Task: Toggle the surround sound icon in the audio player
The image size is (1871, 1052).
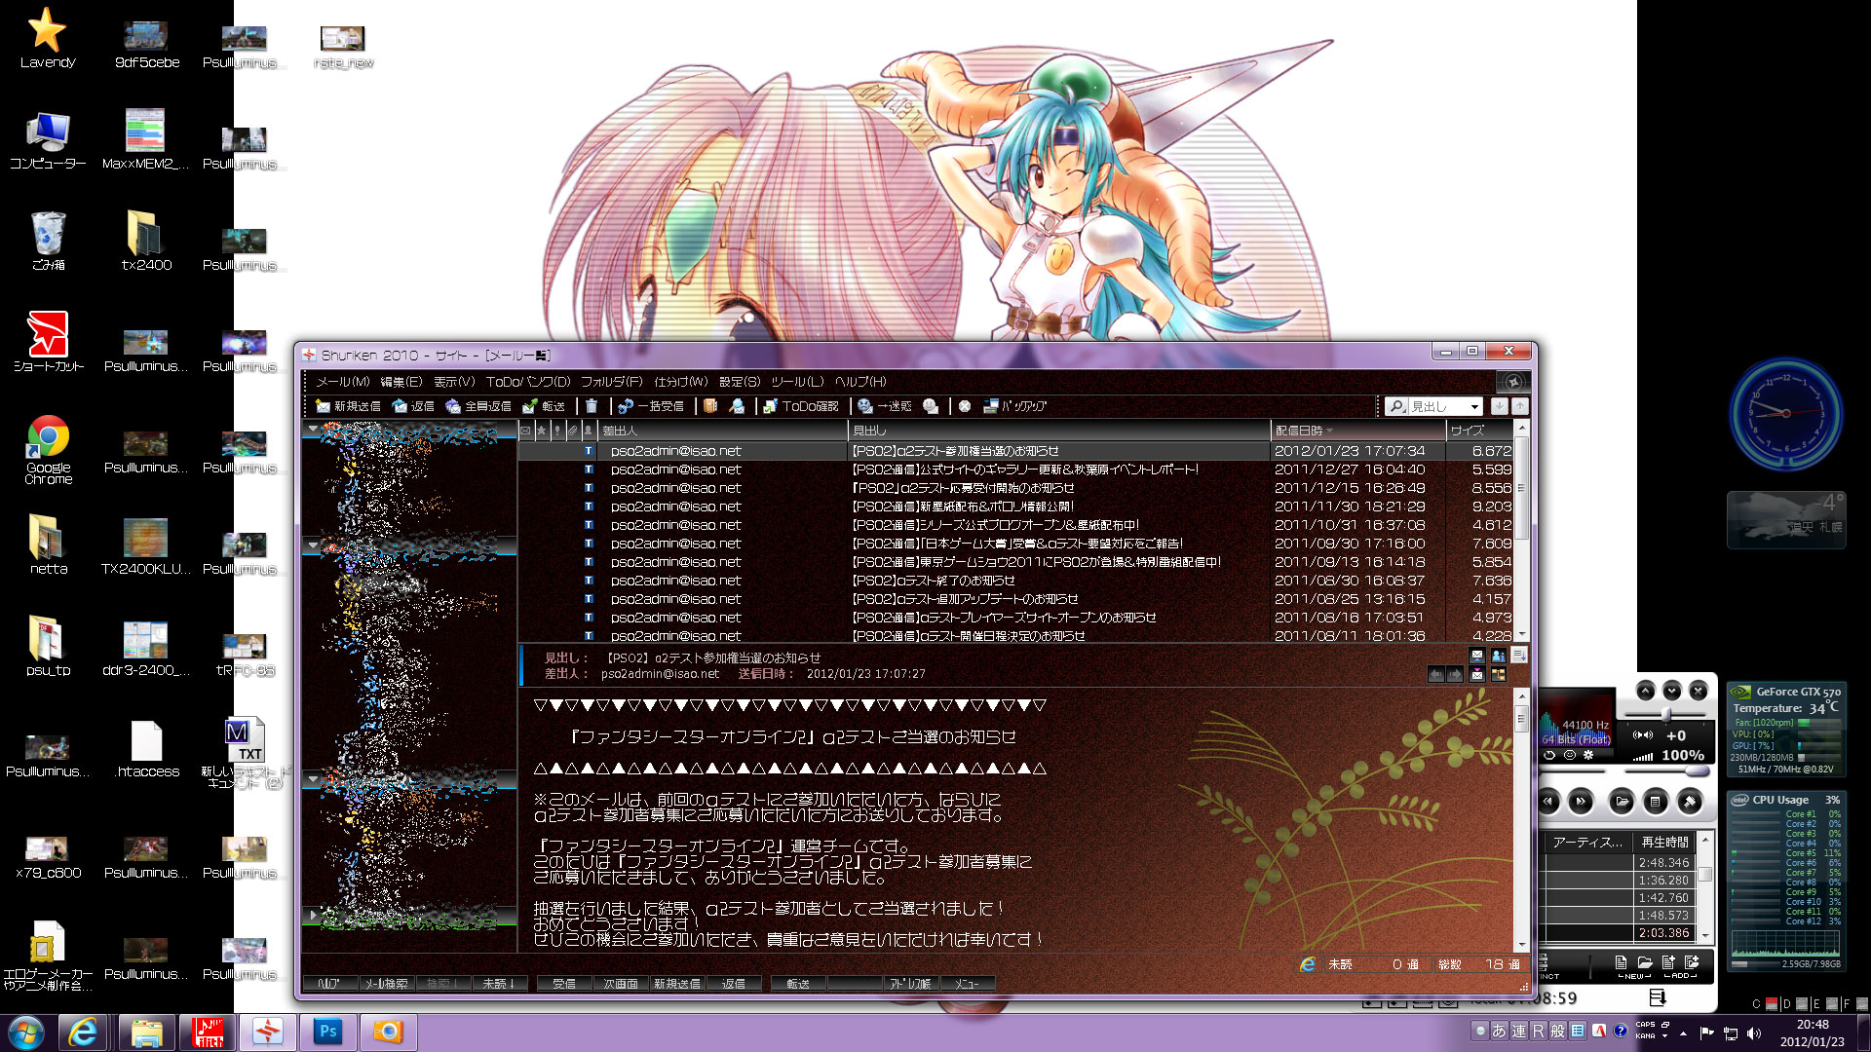Action: pyautogui.click(x=1643, y=735)
